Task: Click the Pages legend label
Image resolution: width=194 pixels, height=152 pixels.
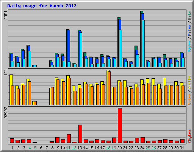Action: tap(190, 46)
